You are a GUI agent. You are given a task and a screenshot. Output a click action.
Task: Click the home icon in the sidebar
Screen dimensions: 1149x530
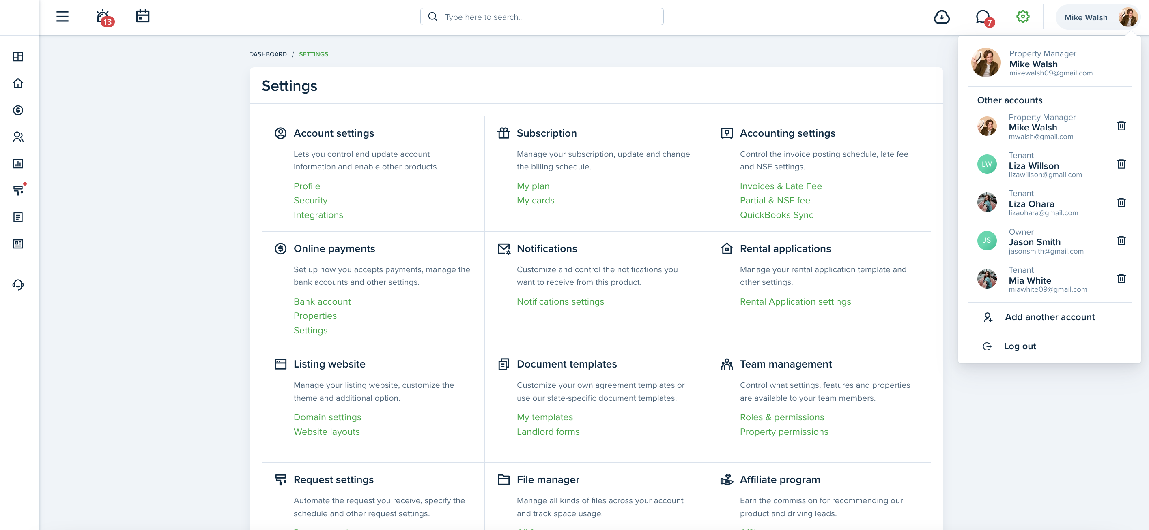coord(18,83)
